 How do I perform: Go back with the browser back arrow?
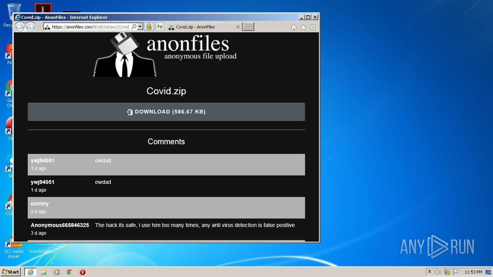tap(20, 27)
